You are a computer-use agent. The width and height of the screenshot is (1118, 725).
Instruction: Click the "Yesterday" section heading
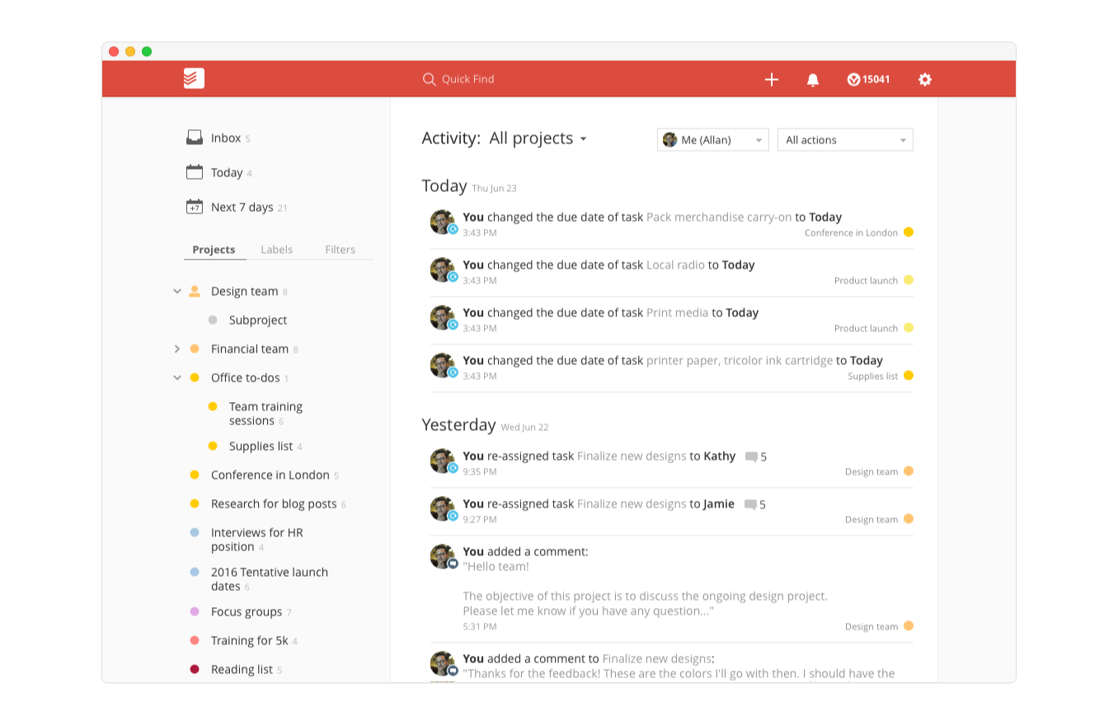pos(458,424)
